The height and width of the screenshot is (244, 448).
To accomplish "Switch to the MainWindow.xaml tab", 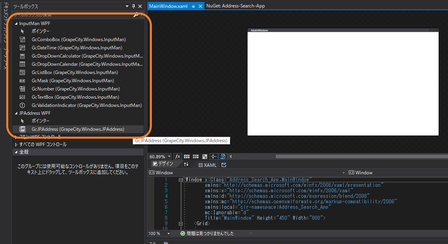I will 168,6.
